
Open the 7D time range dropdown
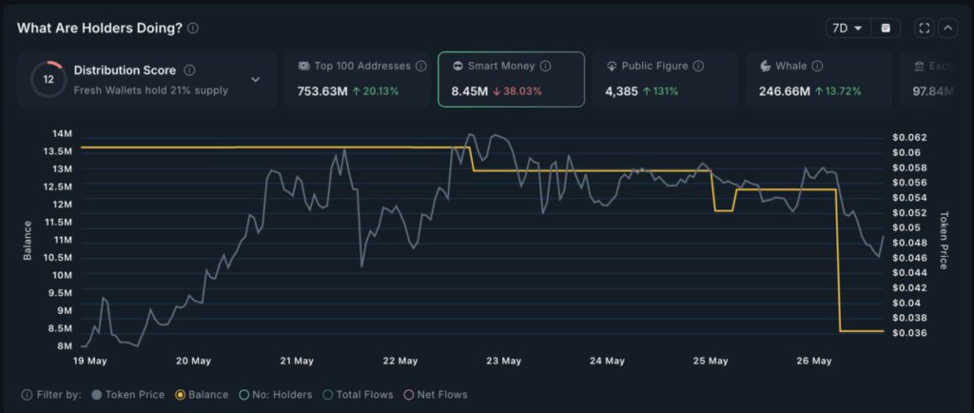846,29
